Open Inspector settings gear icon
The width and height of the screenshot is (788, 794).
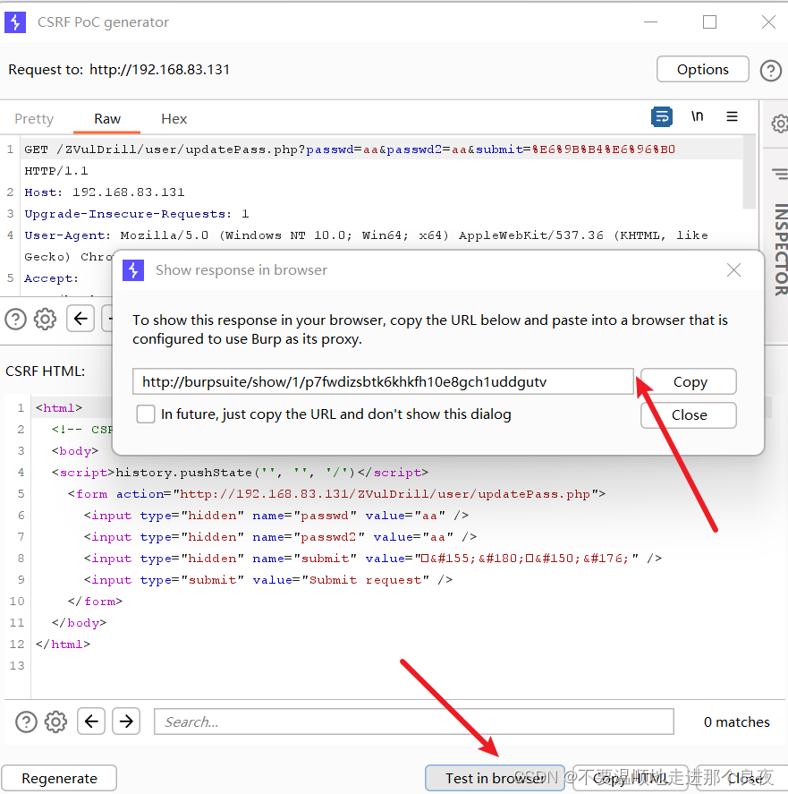point(780,123)
